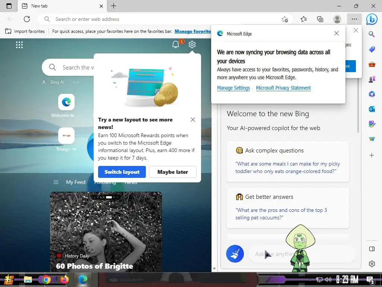
Task: Open the Brigitte photos news card
Action: click(106, 232)
